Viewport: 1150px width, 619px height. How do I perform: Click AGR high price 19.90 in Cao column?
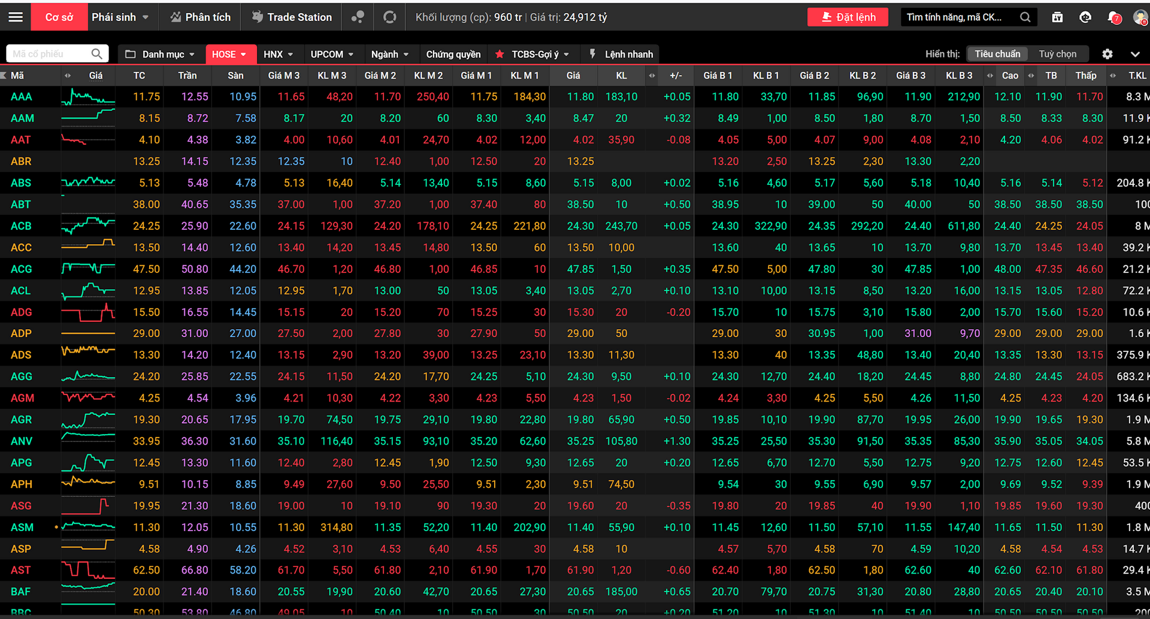coord(1007,420)
